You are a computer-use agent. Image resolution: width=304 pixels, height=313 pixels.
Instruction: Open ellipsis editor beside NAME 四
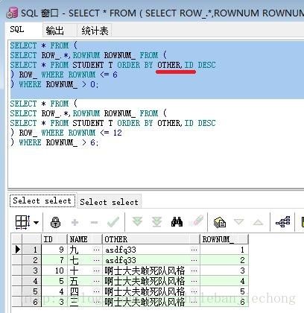click(x=96, y=291)
